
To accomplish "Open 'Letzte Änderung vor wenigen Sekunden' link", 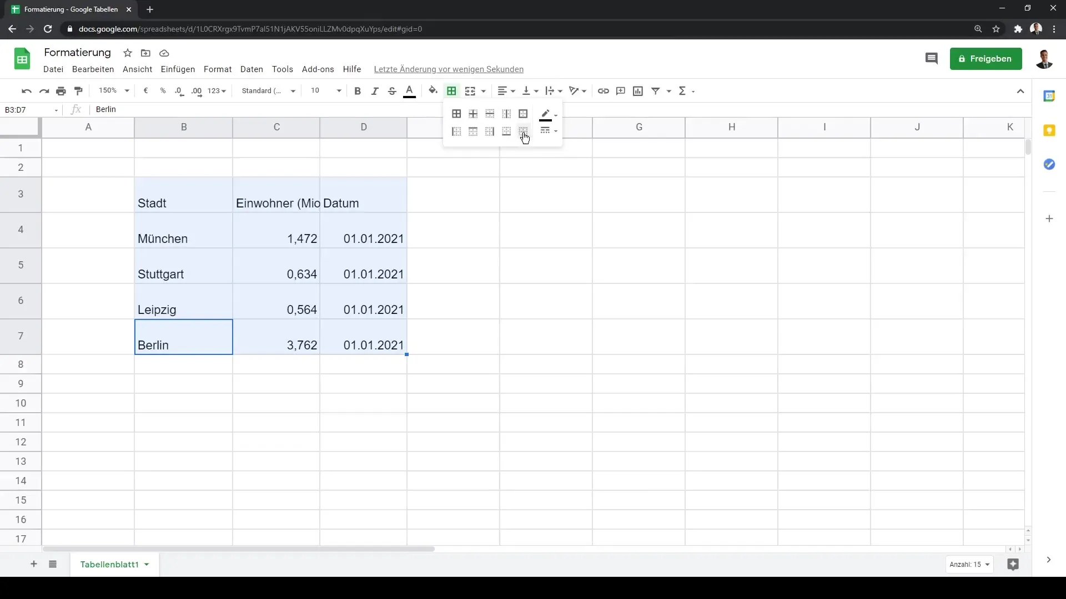I will click(x=449, y=69).
